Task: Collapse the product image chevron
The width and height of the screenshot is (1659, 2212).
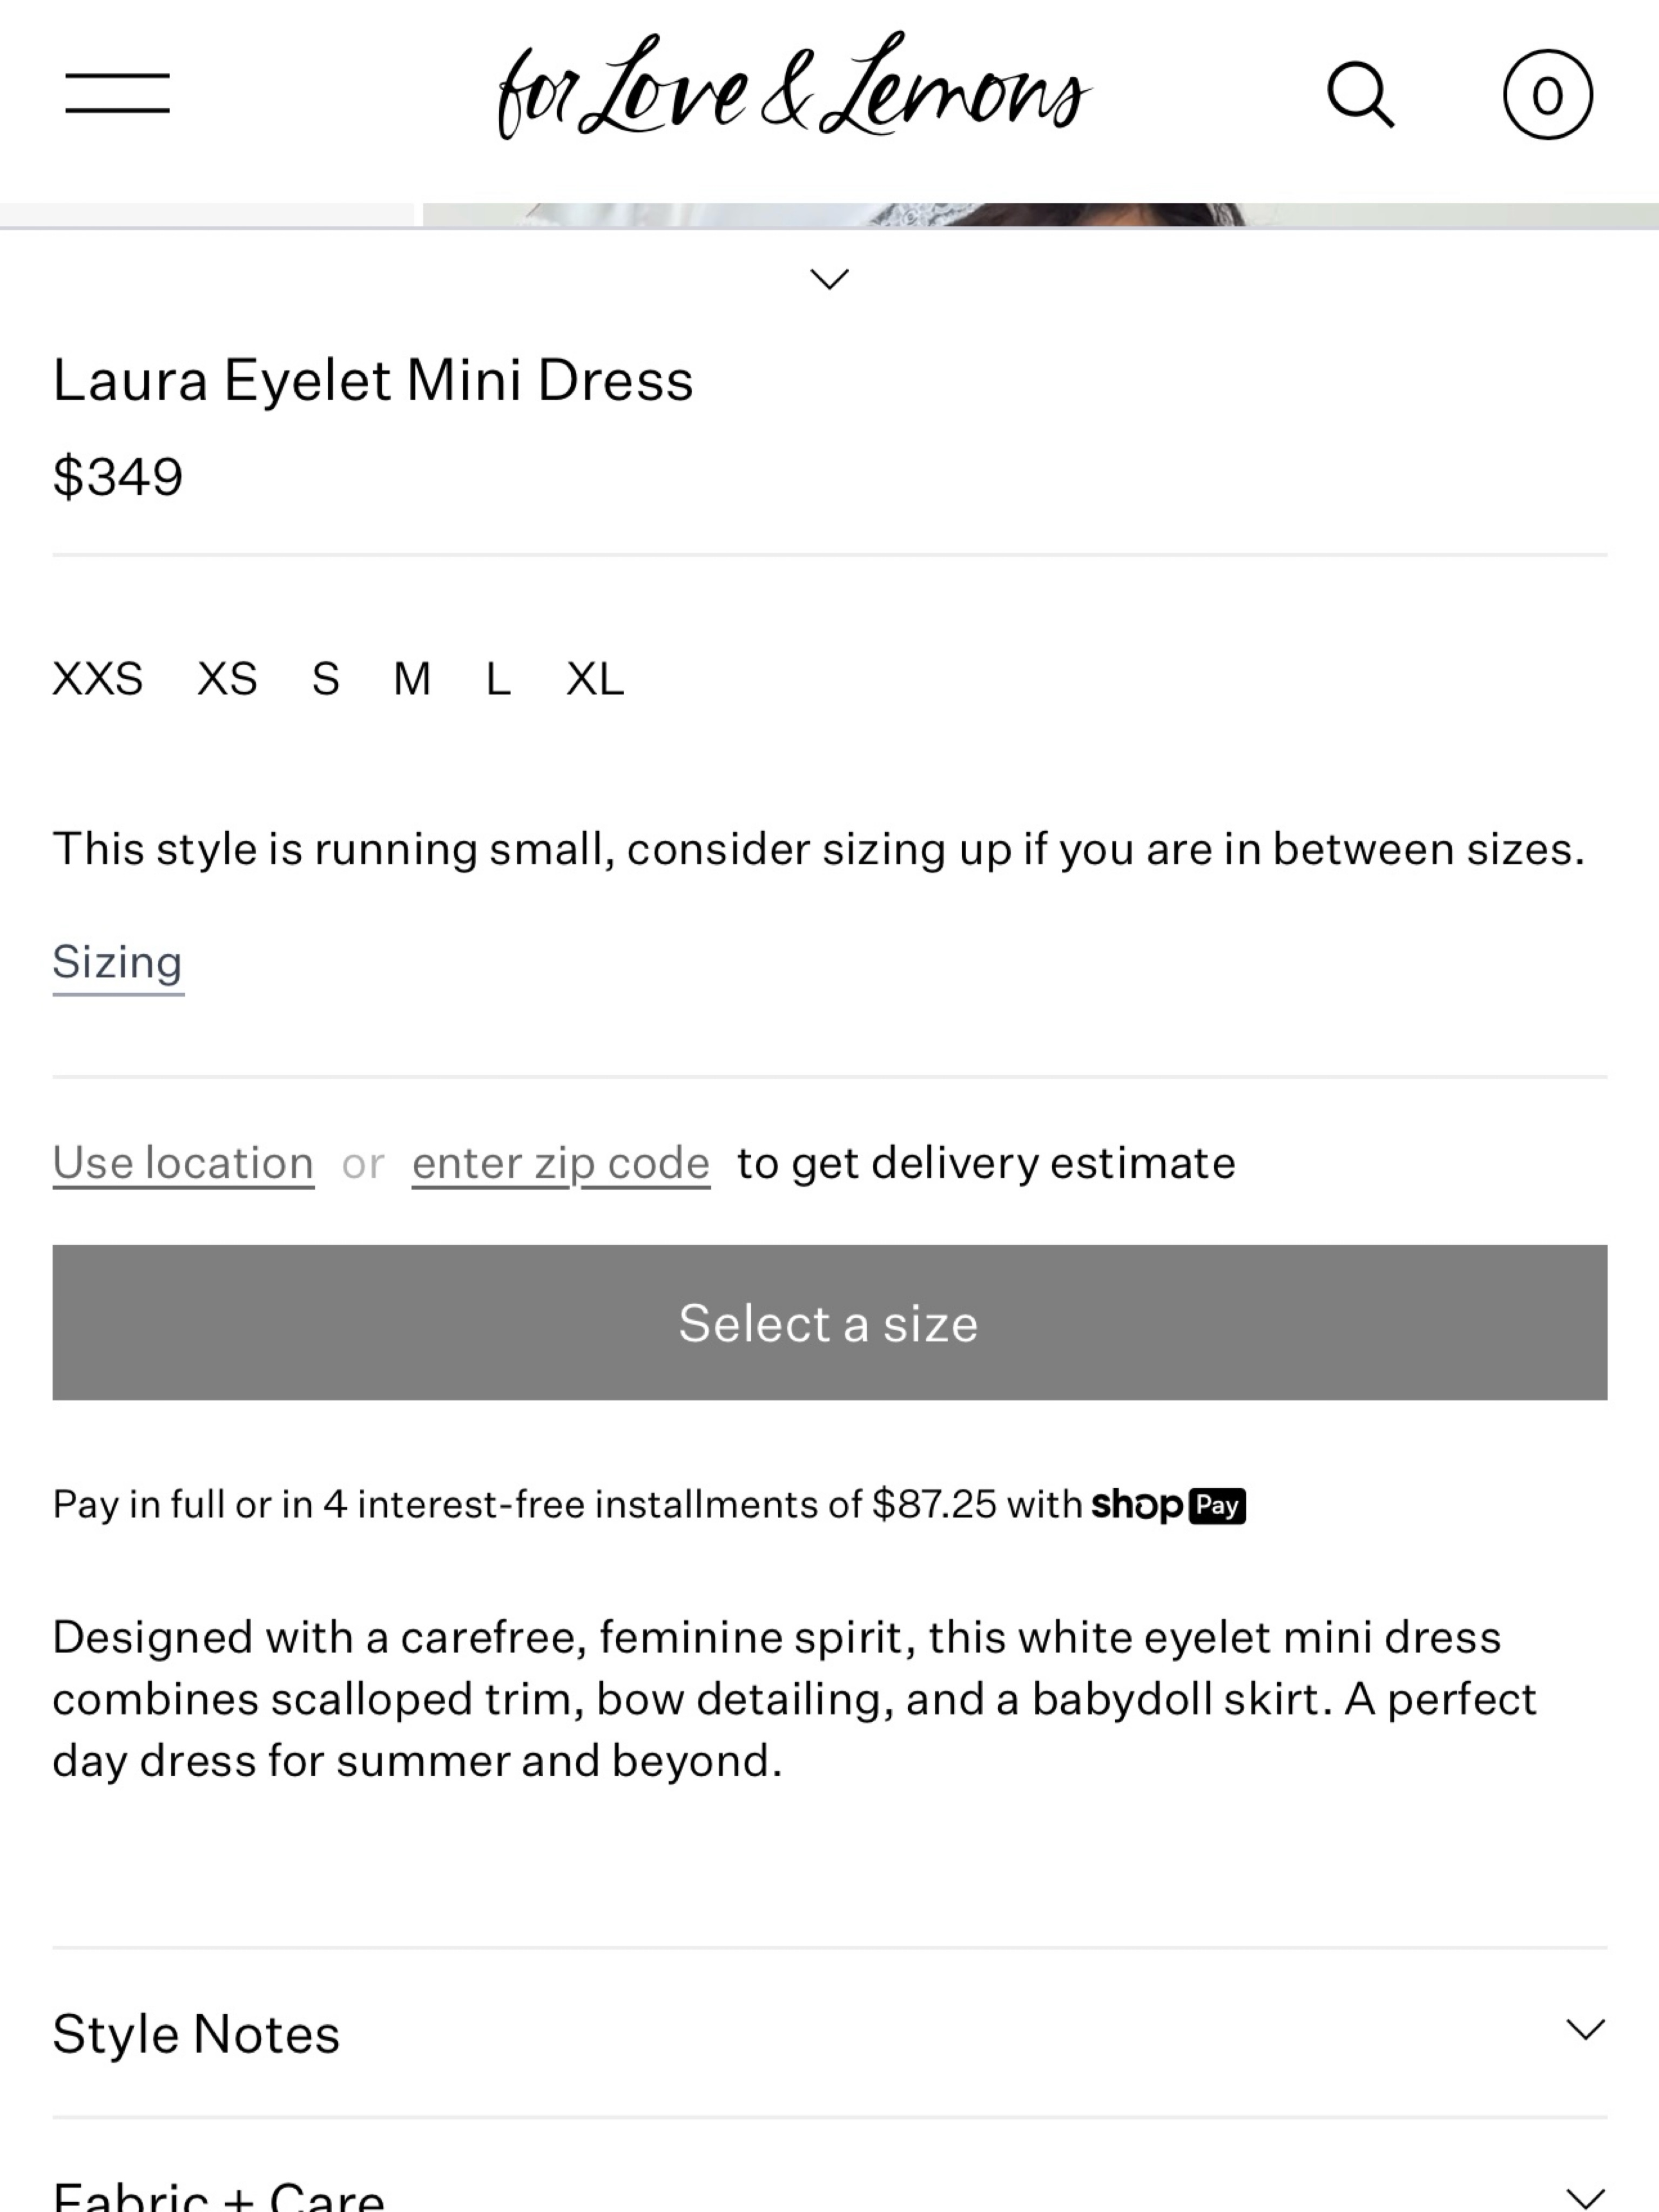Action: click(829, 279)
